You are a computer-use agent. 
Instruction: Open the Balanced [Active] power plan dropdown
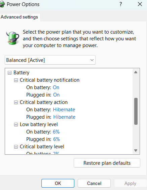point(50,60)
